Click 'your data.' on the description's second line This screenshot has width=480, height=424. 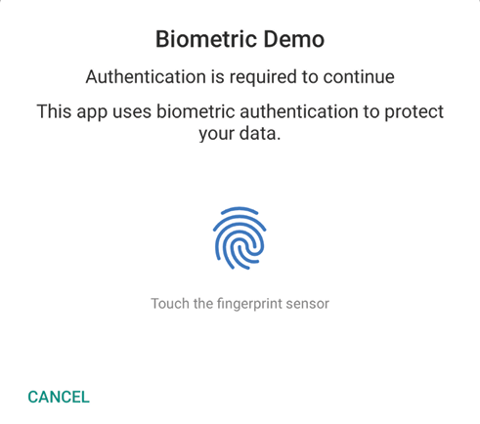point(240,134)
